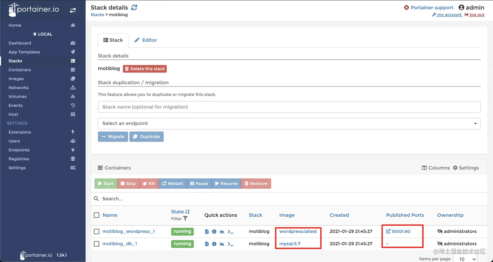The image size is (493, 262).
Task: Focus the Stack name input field
Action: coord(289,107)
